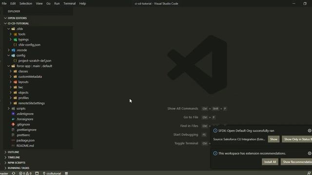The height and width of the screenshot is (175, 312).
Task: Select the sfdx-config.json file name
Action: (29, 45)
